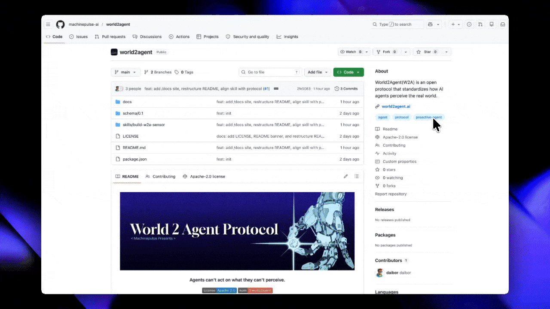The image size is (550, 309).
Task: Open the hamburger navigation menu
Action: point(48,24)
